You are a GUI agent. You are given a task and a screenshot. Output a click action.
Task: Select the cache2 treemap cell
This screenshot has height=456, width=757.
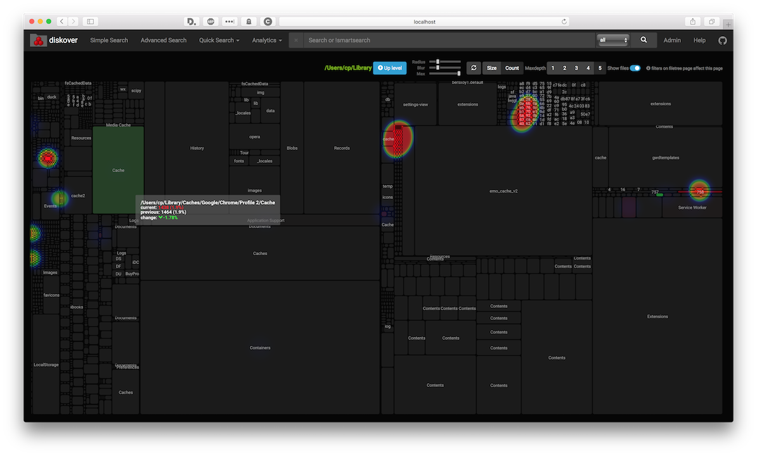78,196
